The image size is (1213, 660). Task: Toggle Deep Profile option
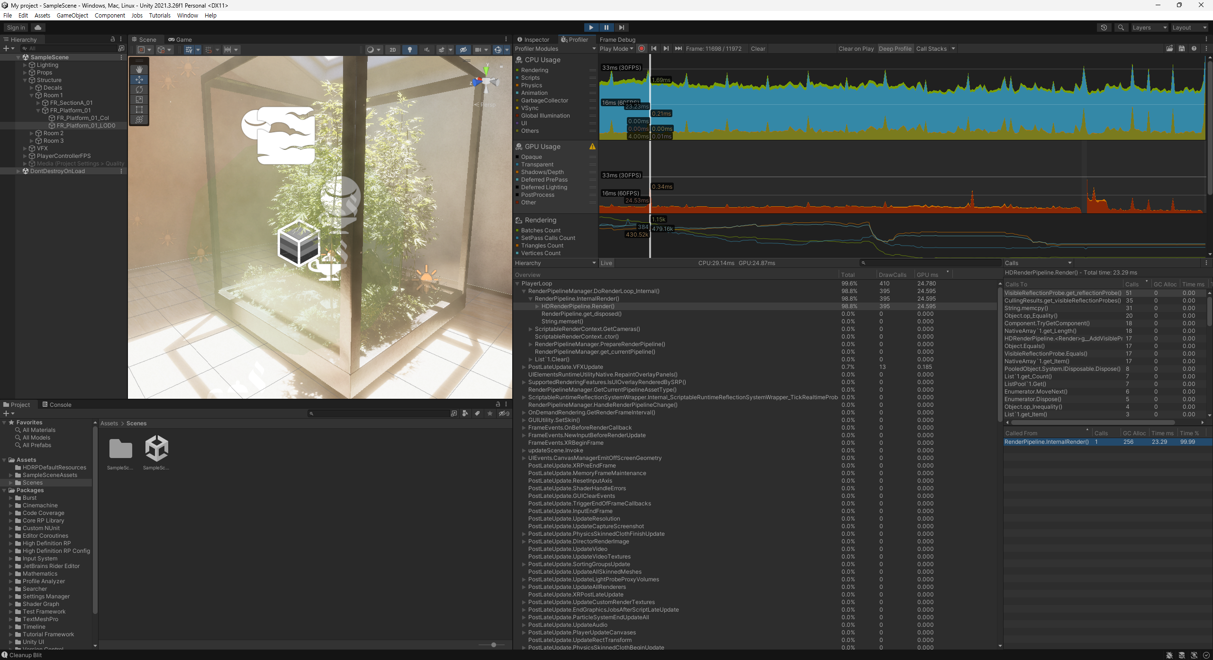click(895, 49)
